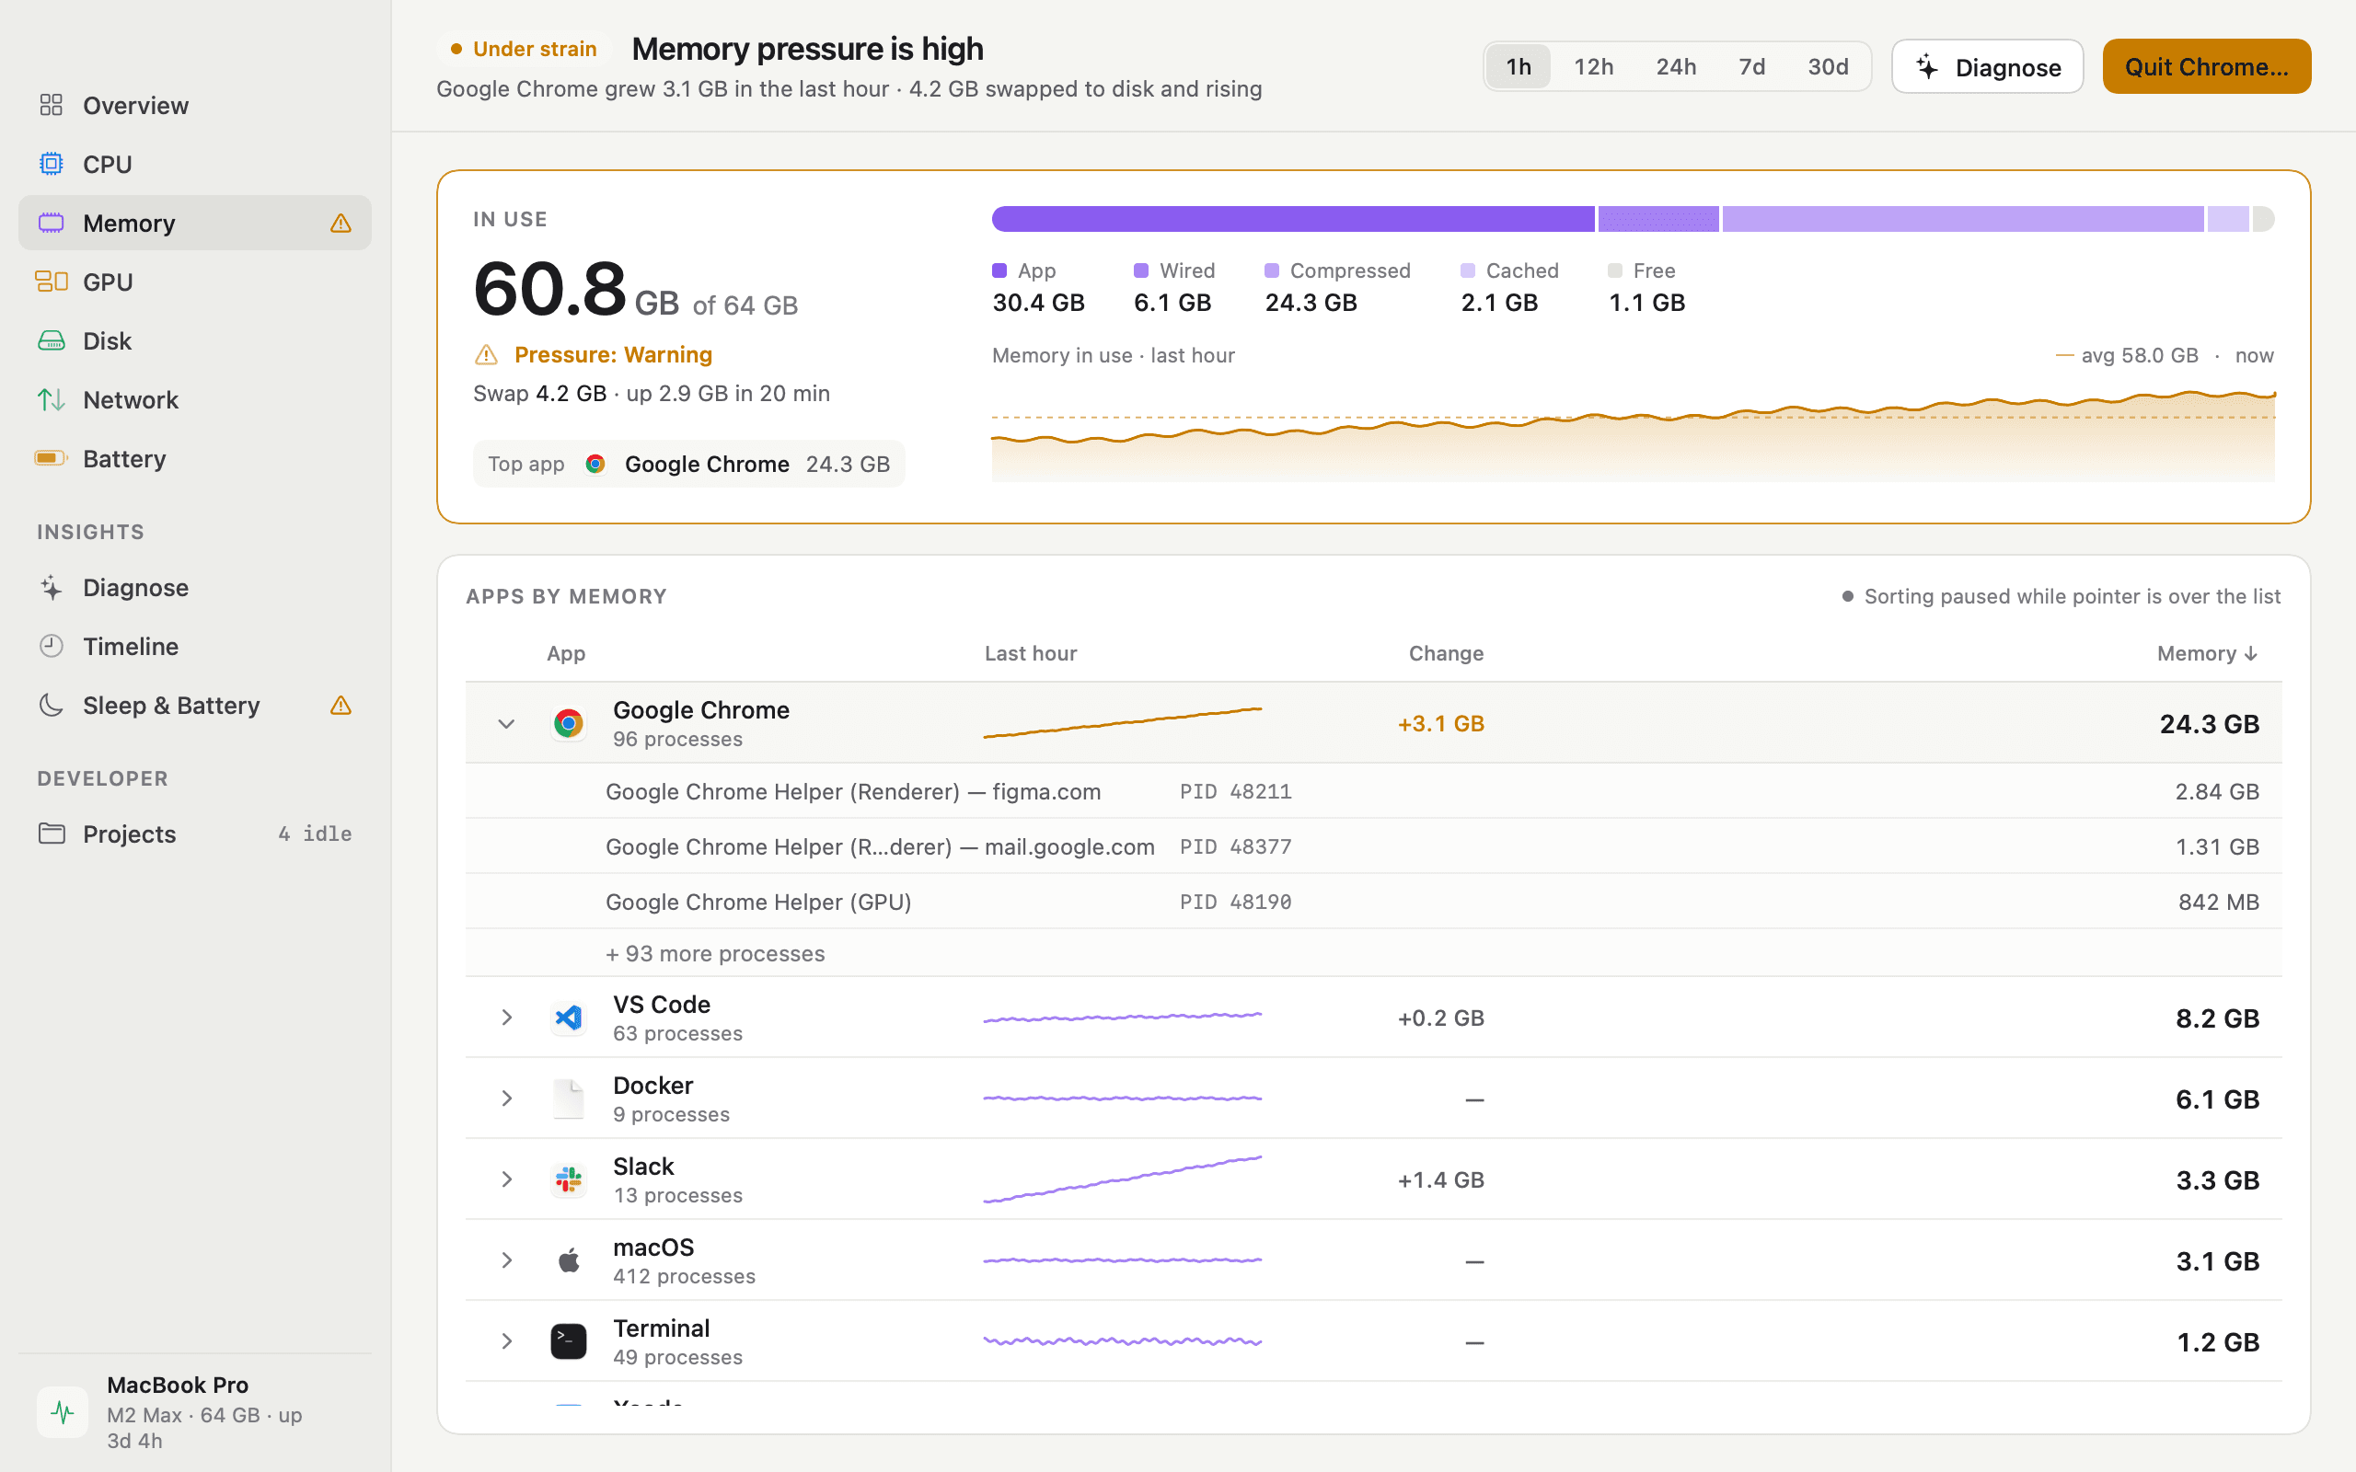Click the Terminal app icon

pyautogui.click(x=569, y=1340)
